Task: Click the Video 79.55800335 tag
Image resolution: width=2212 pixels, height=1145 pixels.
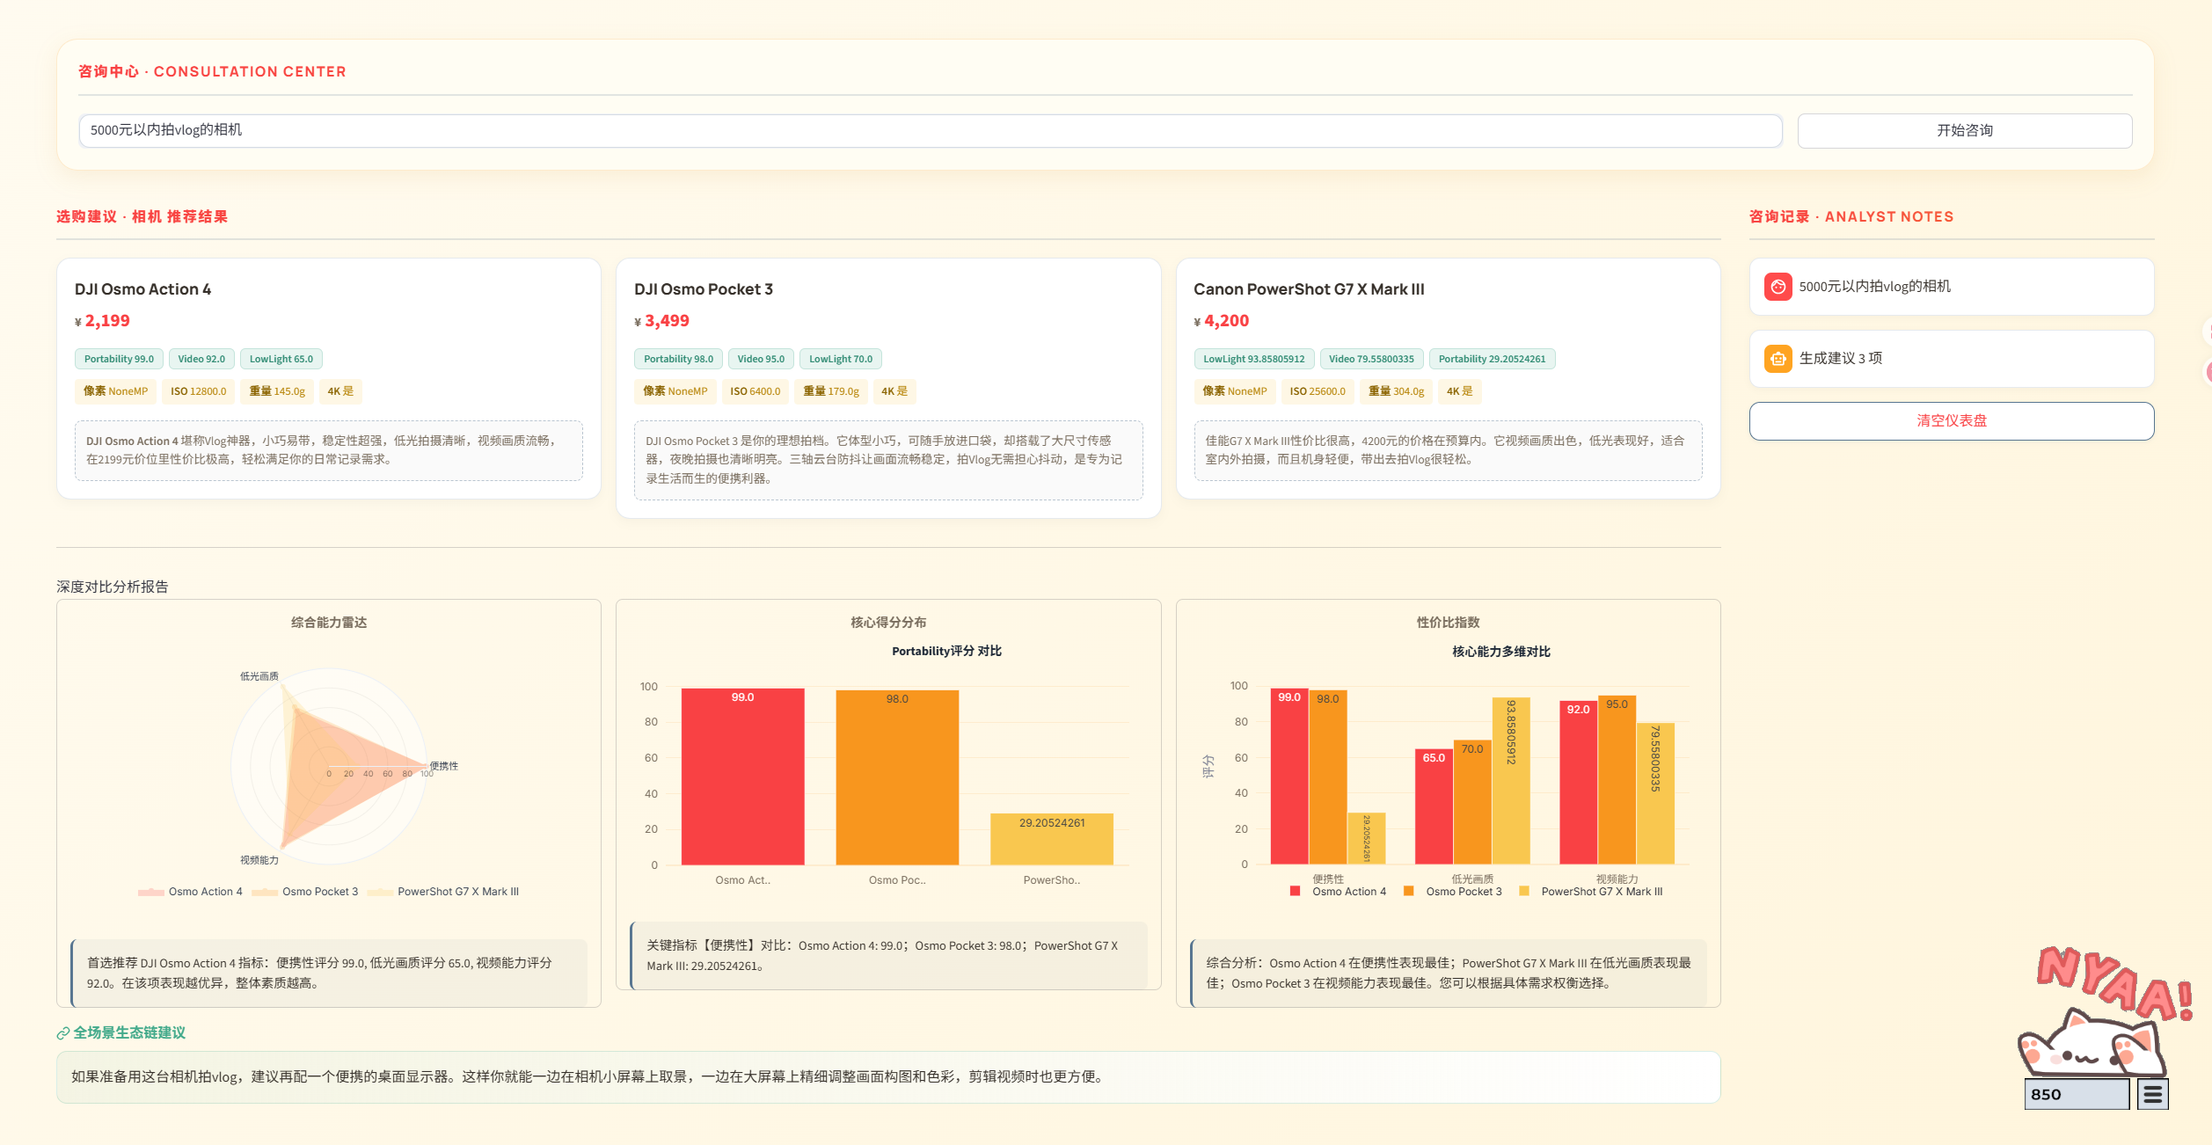Action: [1371, 359]
